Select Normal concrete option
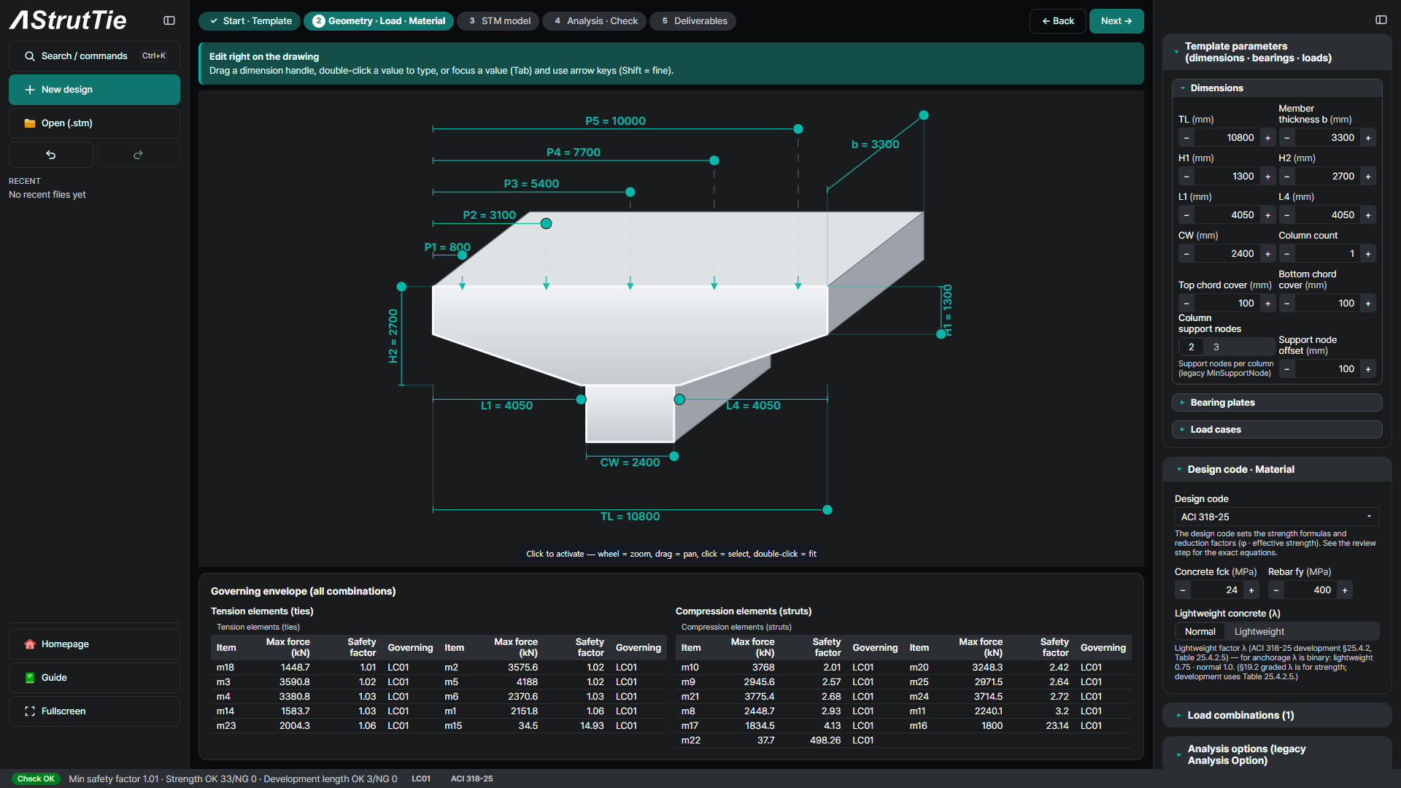1401x788 pixels. click(1200, 632)
